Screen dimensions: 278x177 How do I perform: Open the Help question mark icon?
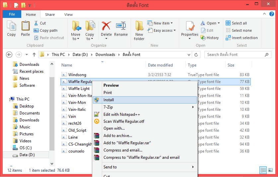271,14
